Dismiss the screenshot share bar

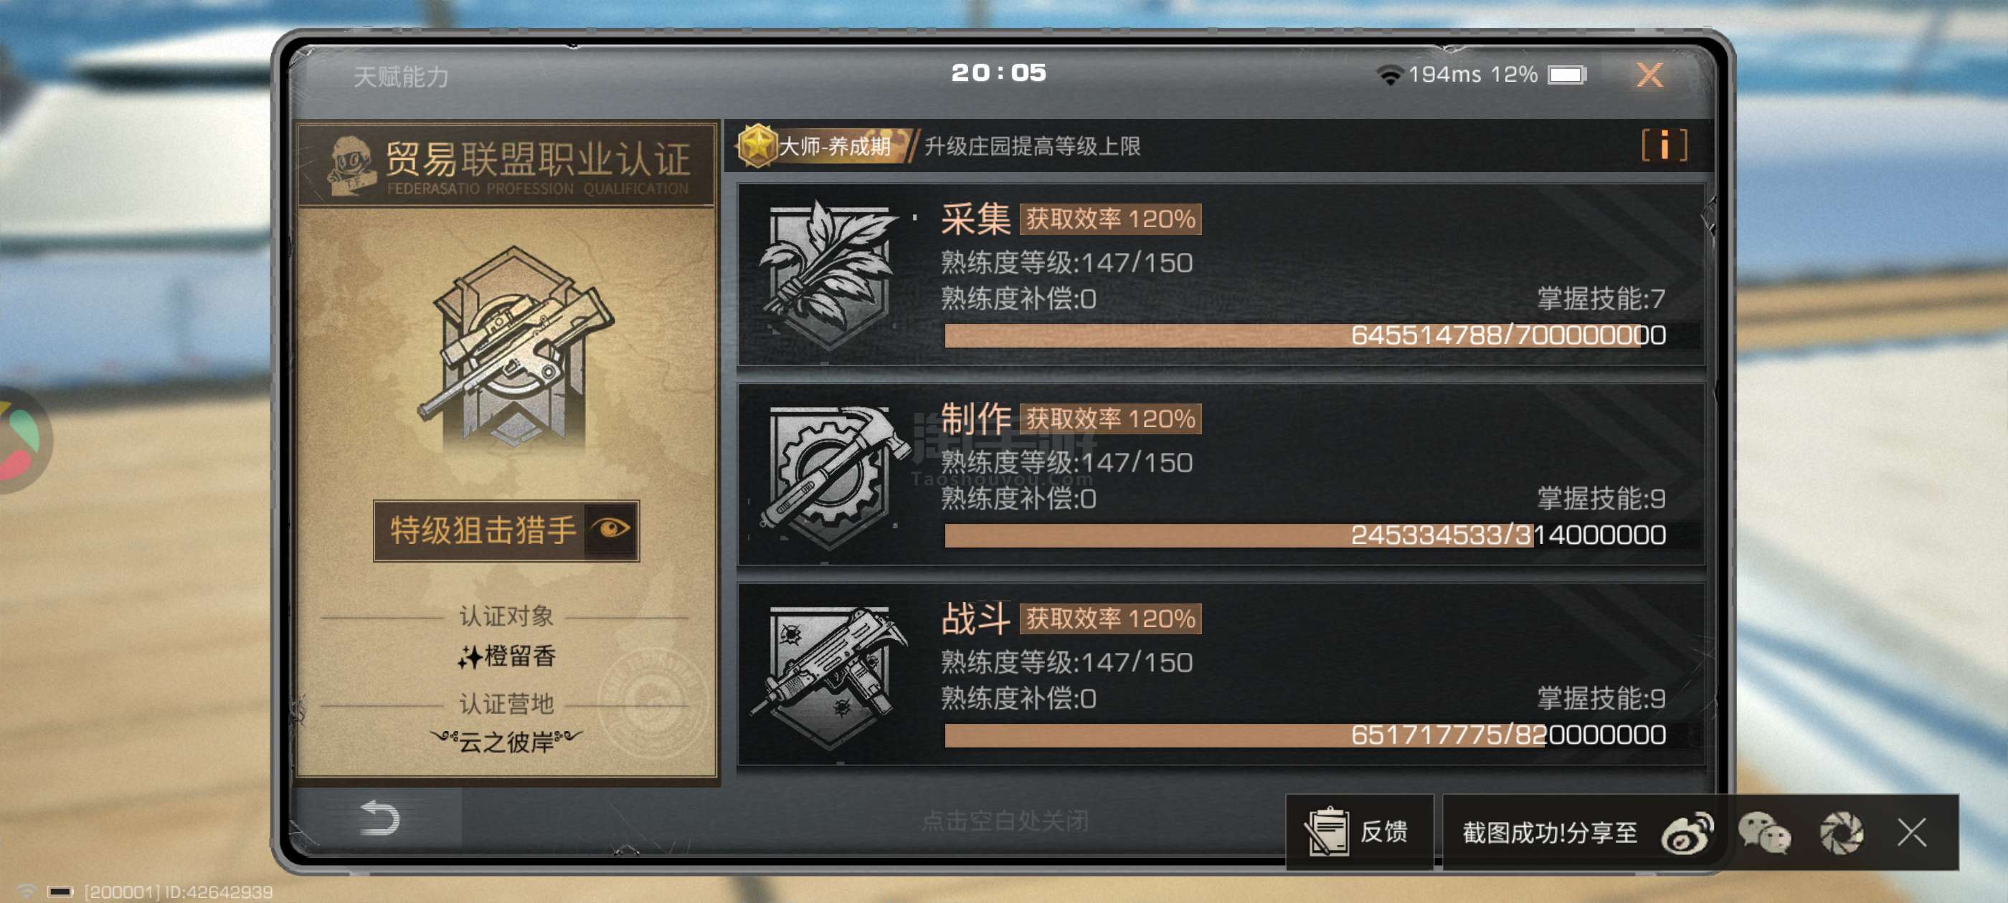click(x=1912, y=832)
